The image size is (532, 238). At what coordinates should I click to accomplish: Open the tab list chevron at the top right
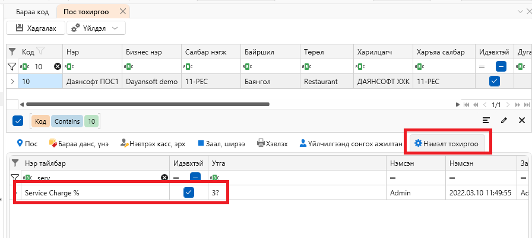click(521, 12)
